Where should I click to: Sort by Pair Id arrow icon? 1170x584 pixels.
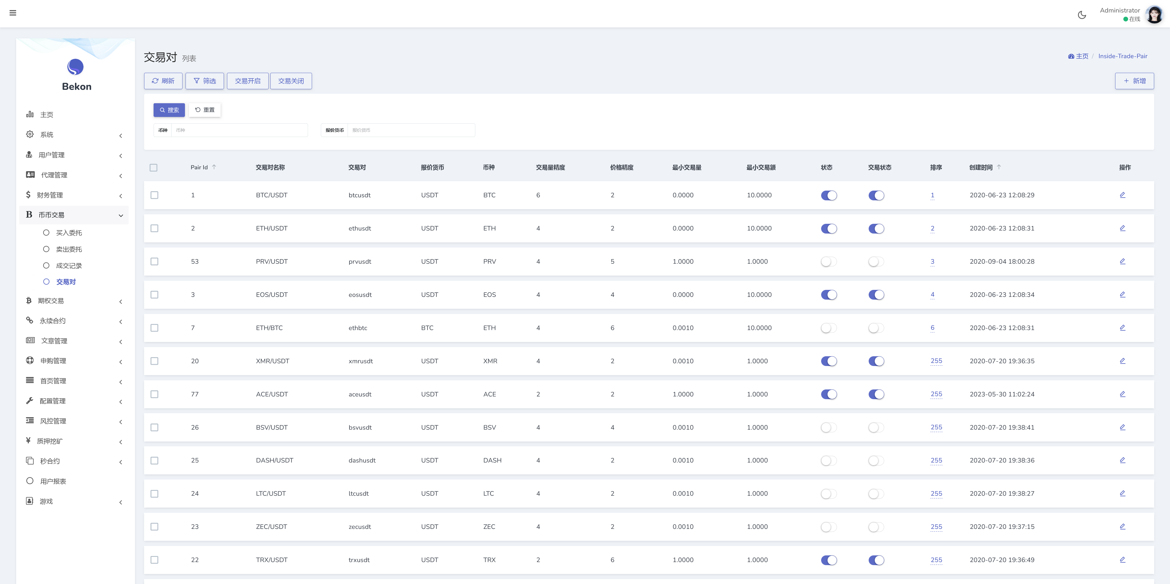click(214, 167)
